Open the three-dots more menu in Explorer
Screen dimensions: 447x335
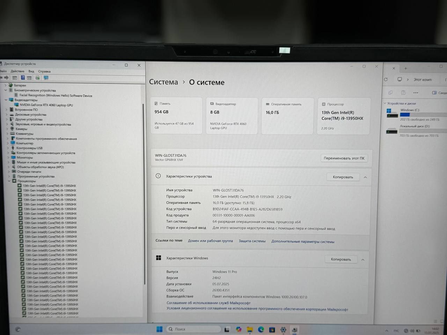416,93
